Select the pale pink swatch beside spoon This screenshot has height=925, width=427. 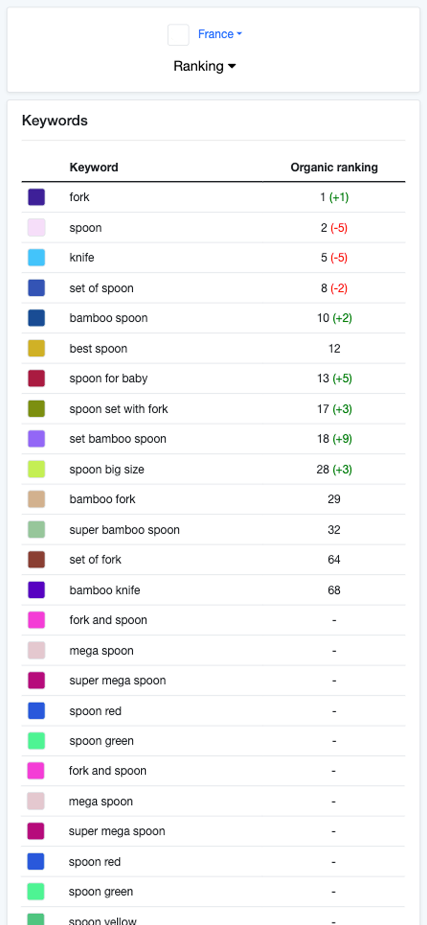pyautogui.click(x=36, y=228)
